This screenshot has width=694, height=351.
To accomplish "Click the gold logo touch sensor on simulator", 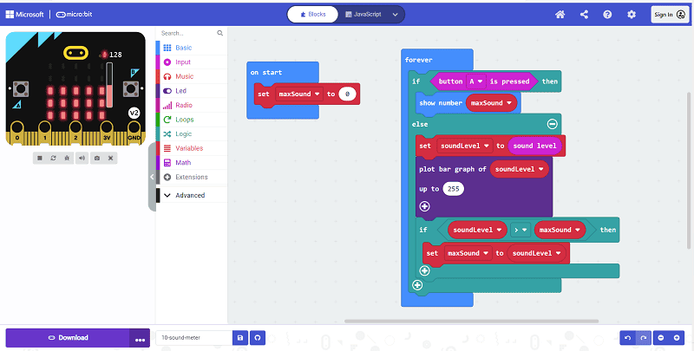I will pyautogui.click(x=75, y=53).
